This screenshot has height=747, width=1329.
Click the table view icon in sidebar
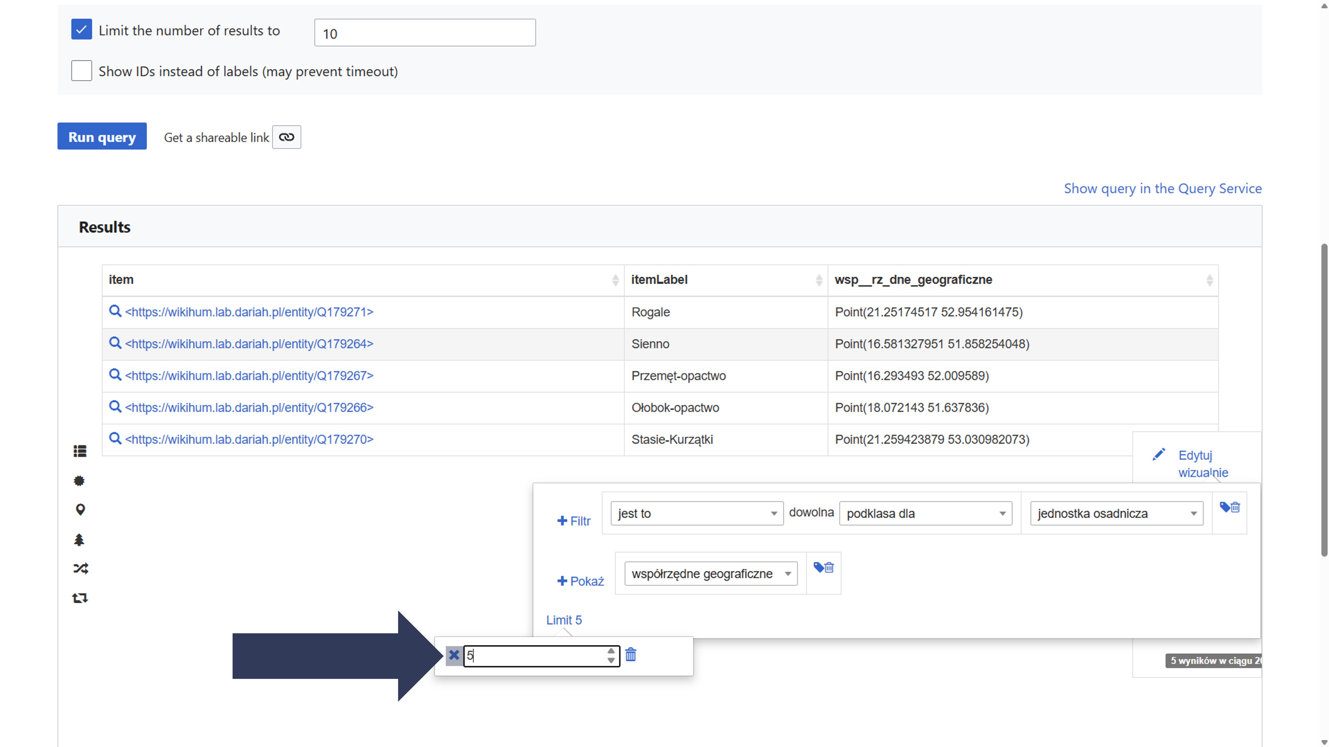click(x=80, y=451)
